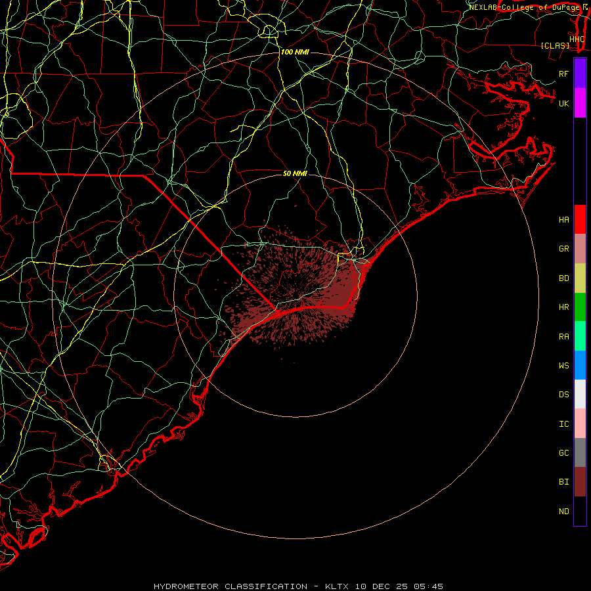
Task: Click the BI brown legend swatch
Action: tap(580, 482)
